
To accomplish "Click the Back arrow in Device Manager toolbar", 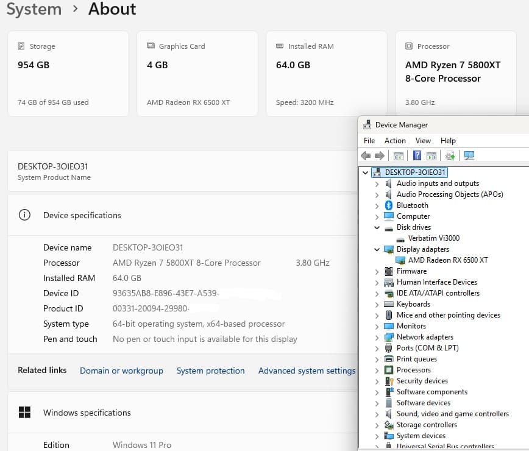I will 366,155.
